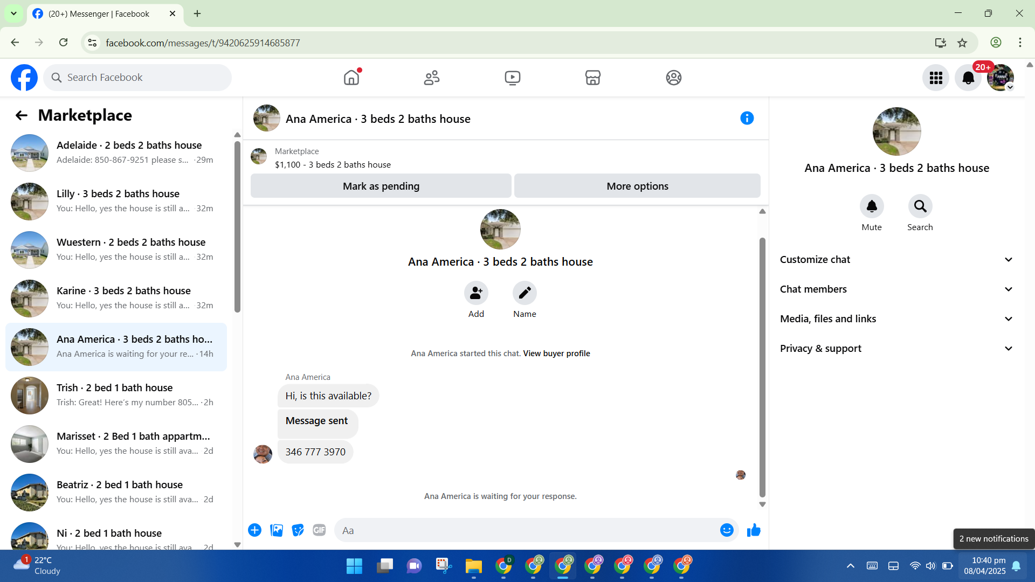Open View buyer profile link

(556, 354)
